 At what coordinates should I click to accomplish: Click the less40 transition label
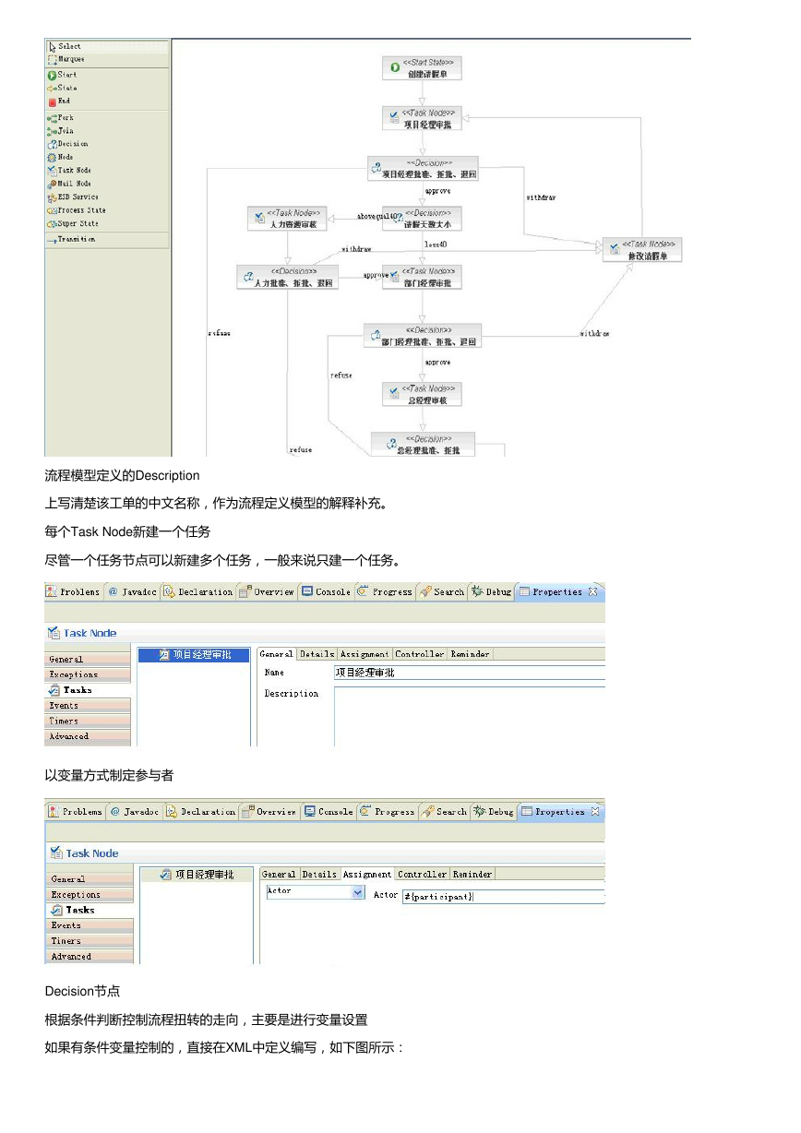click(x=435, y=244)
